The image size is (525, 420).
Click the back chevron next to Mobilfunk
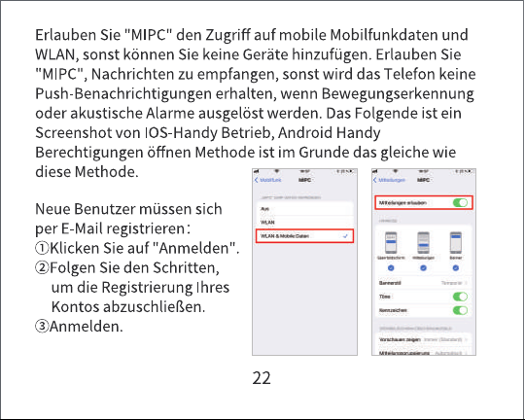256,180
